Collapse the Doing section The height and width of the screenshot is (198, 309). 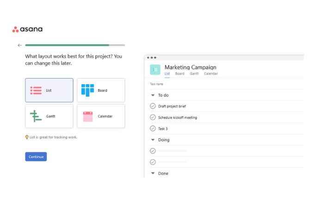(x=153, y=140)
